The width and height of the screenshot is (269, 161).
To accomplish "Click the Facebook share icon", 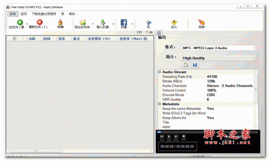I will (124, 22).
